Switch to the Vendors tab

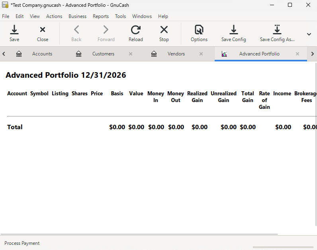(176, 54)
